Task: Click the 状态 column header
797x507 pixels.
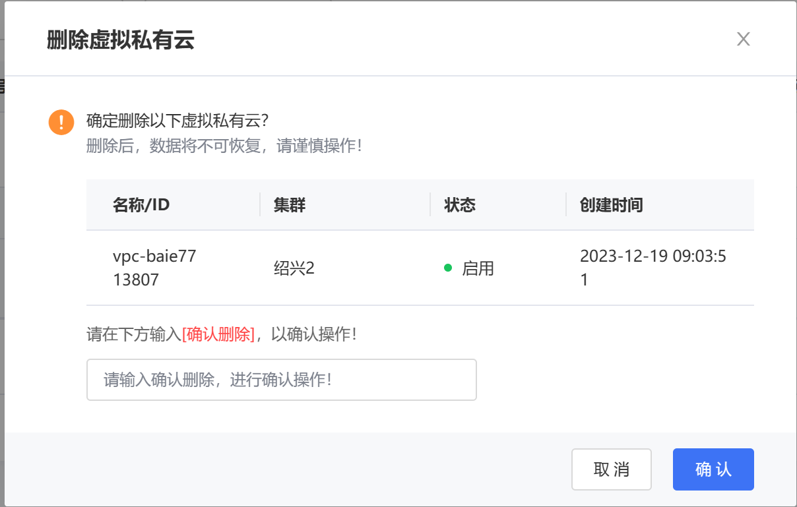Action: [x=460, y=205]
